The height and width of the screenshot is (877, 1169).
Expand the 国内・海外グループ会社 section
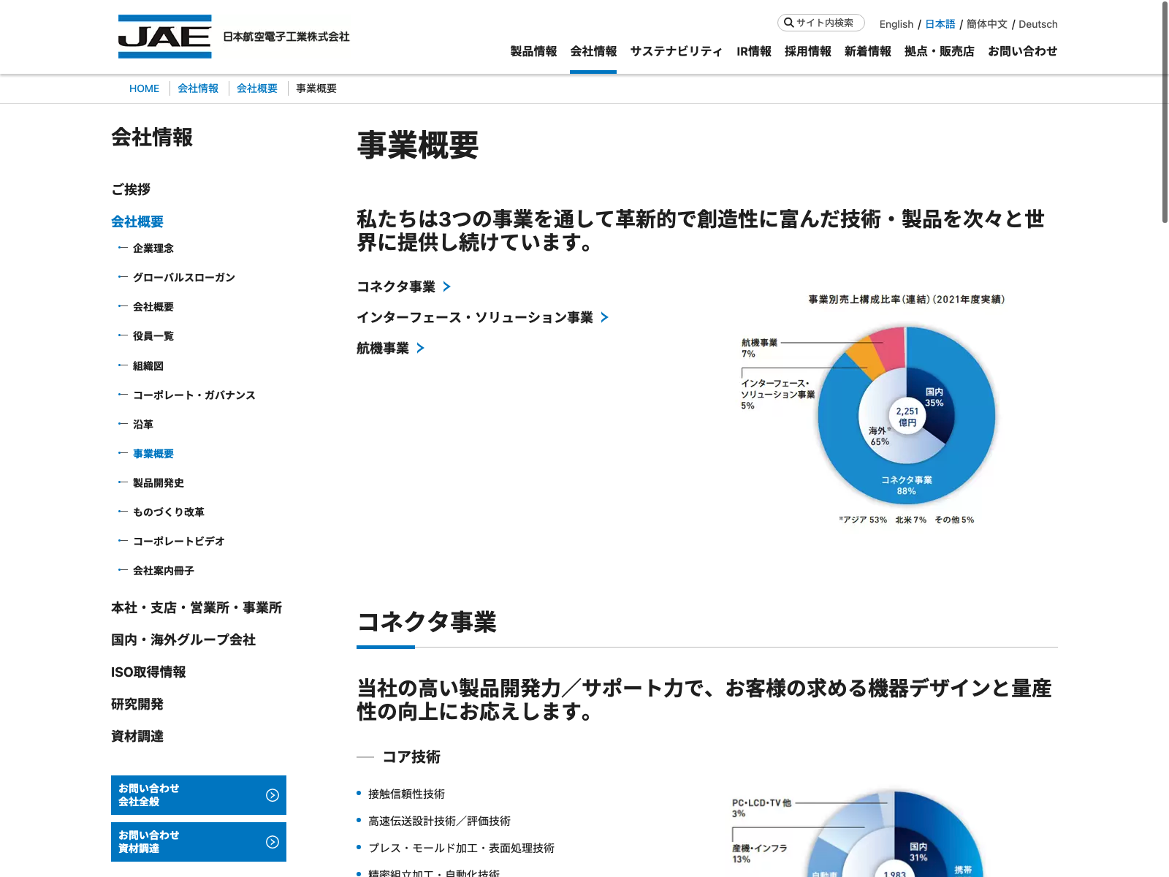[x=183, y=640]
